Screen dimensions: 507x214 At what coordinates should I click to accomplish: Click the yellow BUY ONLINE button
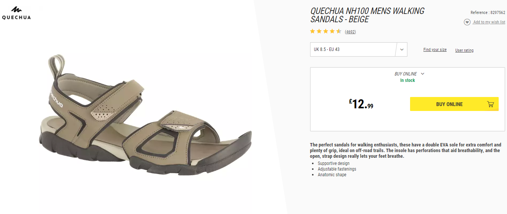click(x=454, y=104)
